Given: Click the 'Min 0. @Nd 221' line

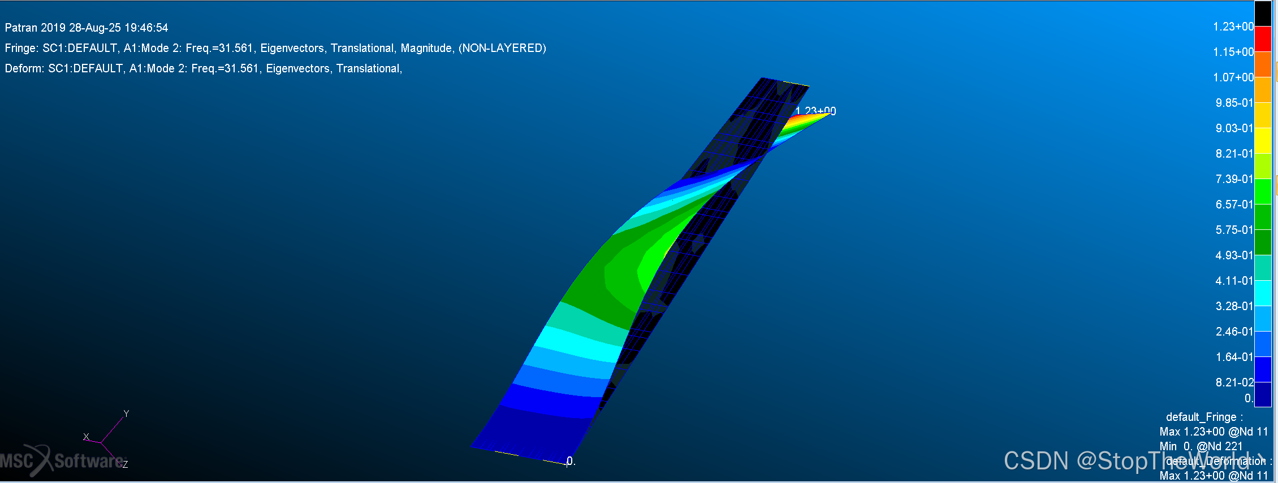Looking at the screenshot, I should pyautogui.click(x=1201, y=446).
